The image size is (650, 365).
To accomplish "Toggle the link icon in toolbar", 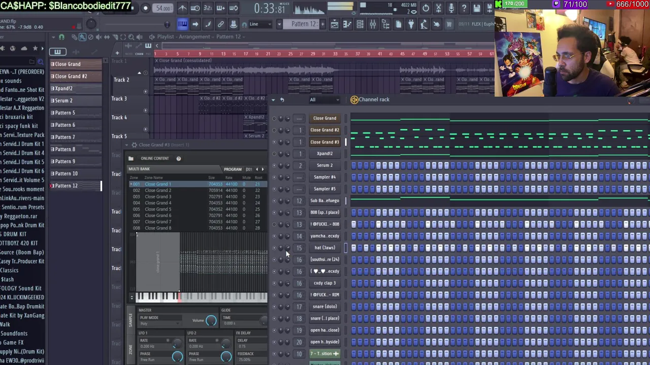I will pos(220,24).
